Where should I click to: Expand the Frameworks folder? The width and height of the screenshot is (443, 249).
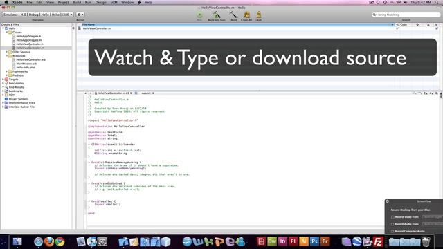coord(7,71)
